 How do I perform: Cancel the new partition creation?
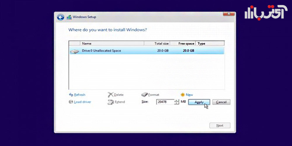click(221, 102)
